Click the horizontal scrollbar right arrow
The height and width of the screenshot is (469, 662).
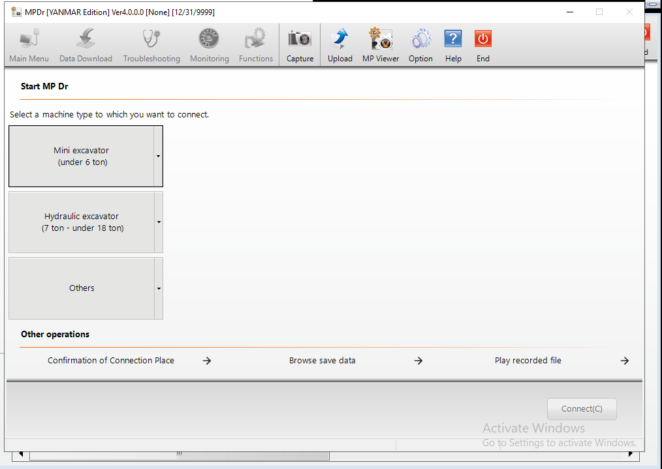630,454
